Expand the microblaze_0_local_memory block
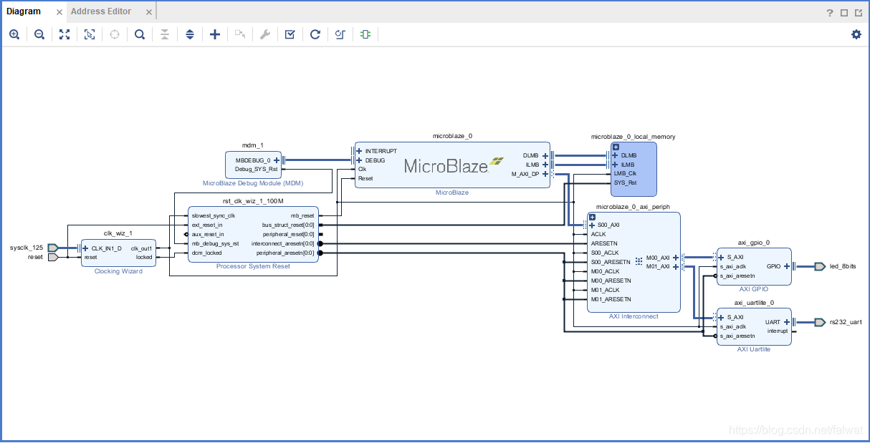870x443 pixels. (x=615, y=147)
